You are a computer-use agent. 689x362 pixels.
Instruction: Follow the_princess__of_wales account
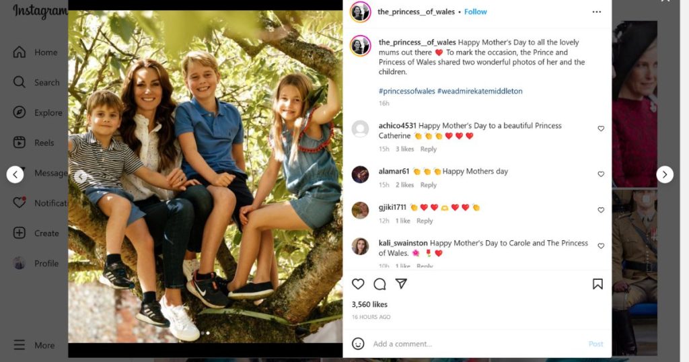[476, 12]
